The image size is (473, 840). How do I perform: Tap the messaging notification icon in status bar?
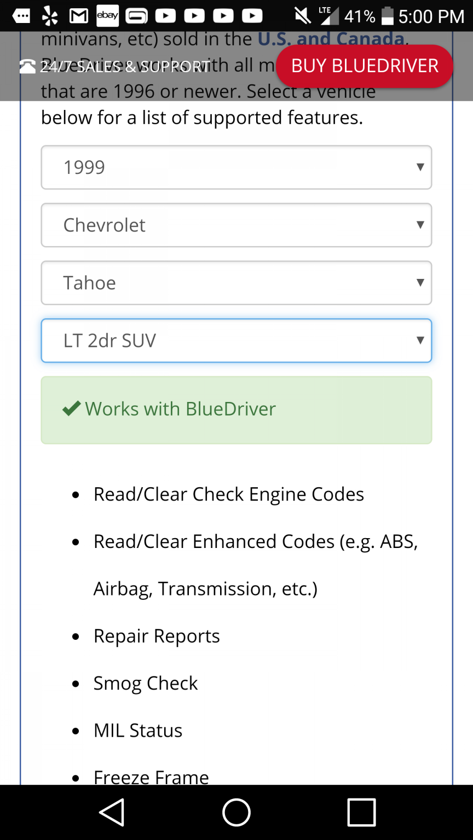tap(136, 16)
